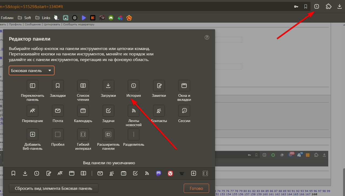
Task: Expand the Боковая панель dropdown
Action: coord(32,70)
